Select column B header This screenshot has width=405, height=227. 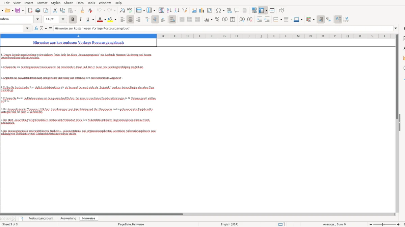[163, 36]
